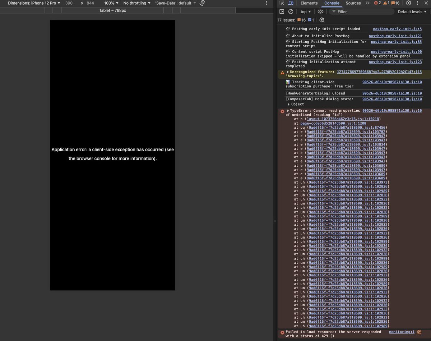Create a live expression with eye icon
Screen dimensions: 431x341
[x=320, y=11]
